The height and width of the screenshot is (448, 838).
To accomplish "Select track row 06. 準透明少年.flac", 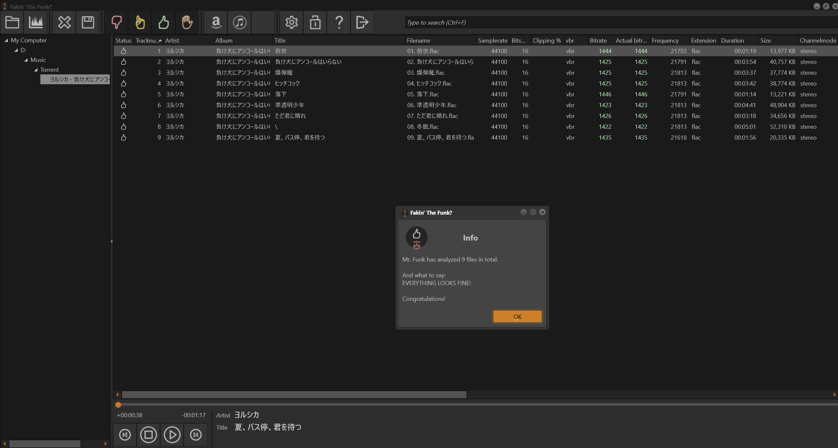I will click(x=432, y=105).
